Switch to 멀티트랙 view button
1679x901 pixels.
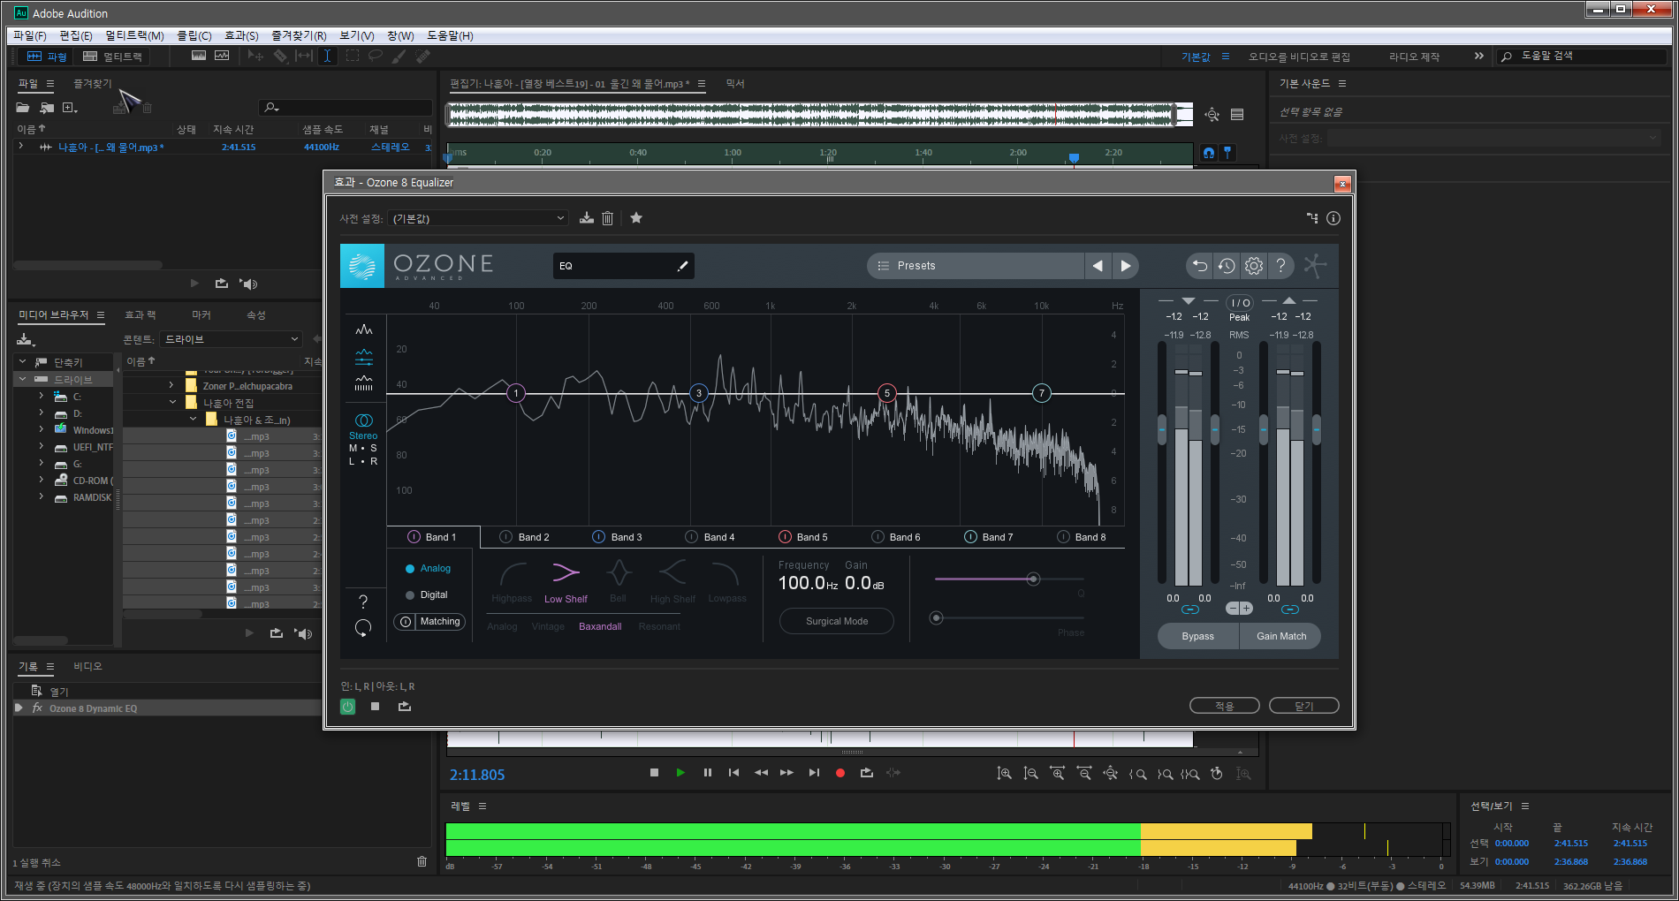(113, 56)
